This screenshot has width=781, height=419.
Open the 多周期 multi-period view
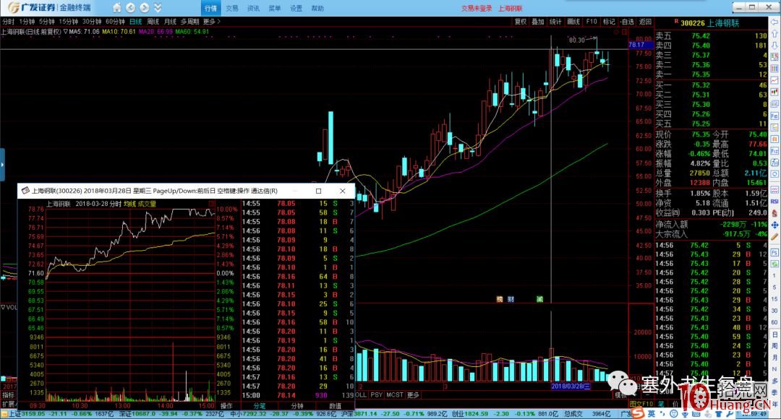(x=189, y=22)
